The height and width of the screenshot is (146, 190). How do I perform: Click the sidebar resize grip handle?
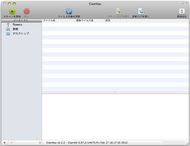[x=40, y=143]
